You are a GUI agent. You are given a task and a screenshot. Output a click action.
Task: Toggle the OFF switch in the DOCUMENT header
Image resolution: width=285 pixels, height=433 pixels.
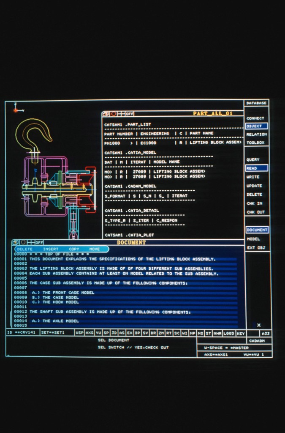(39, 243)
